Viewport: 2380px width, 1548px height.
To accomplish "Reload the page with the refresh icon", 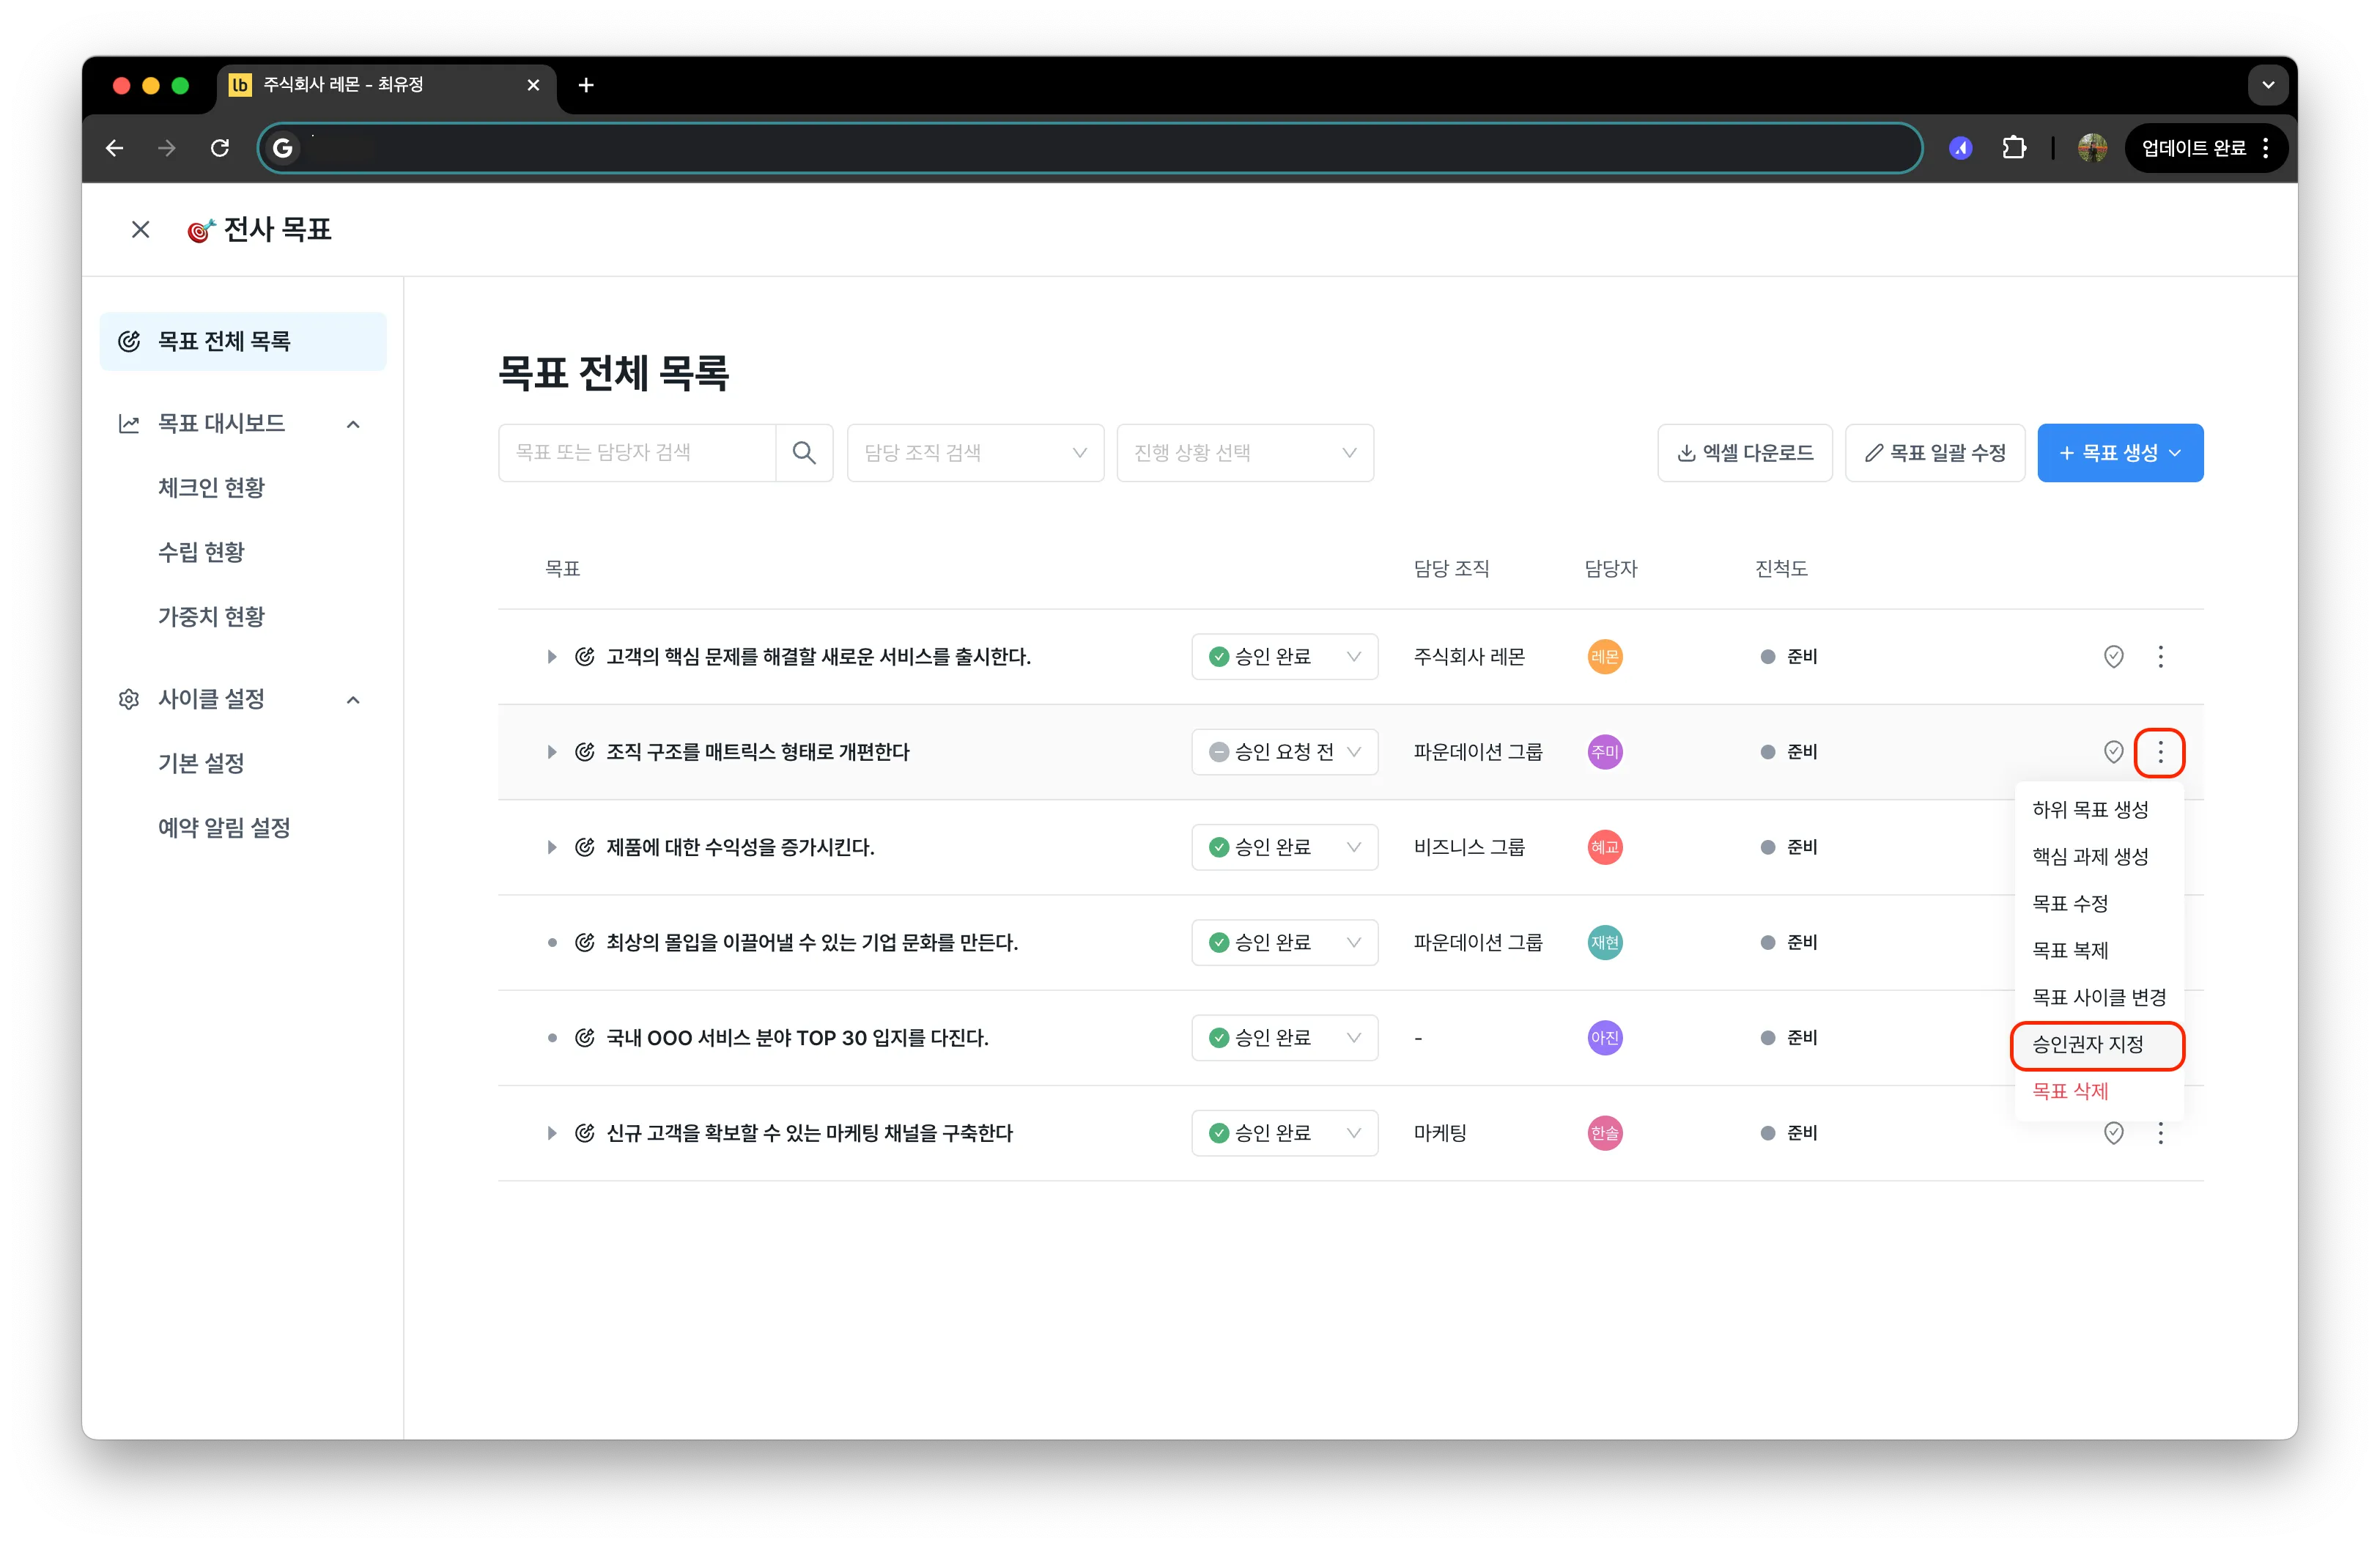I will (220, 148).
